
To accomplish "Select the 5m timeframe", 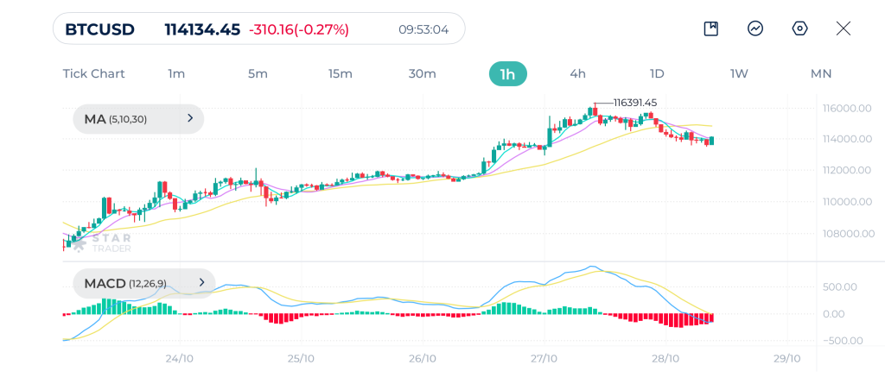I will 258,73.
